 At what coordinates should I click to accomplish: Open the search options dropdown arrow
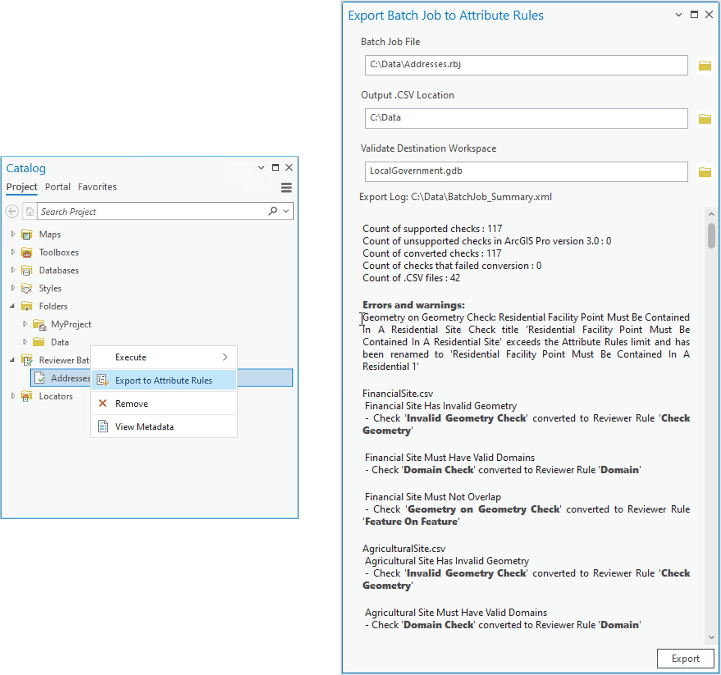click(x=286, y=211)
